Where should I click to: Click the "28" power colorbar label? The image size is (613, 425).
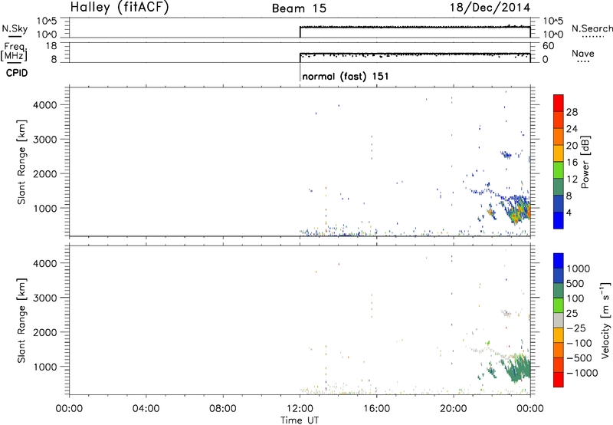click(572, 112)
